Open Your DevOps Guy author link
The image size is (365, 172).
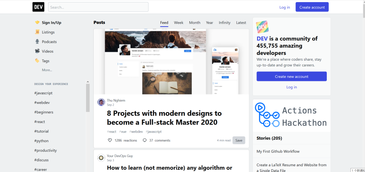pos(120,156)
